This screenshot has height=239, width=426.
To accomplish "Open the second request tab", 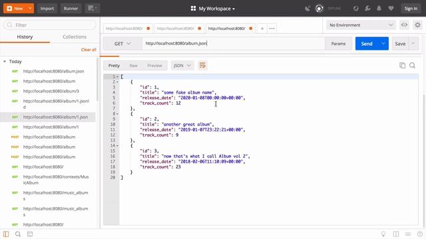I will click(179, 29).
